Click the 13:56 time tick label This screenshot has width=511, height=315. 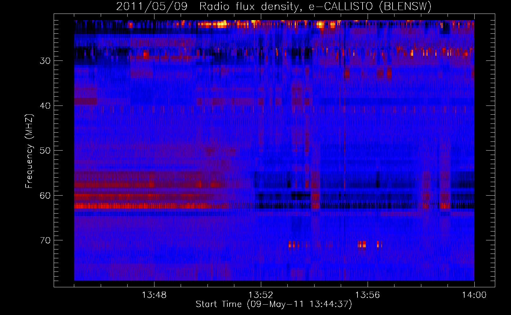point(368,295)
